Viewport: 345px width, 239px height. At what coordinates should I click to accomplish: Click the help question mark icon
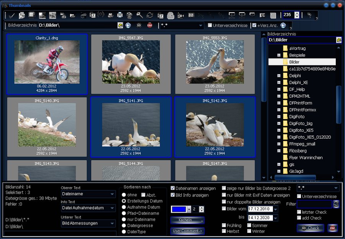(309, 15)
